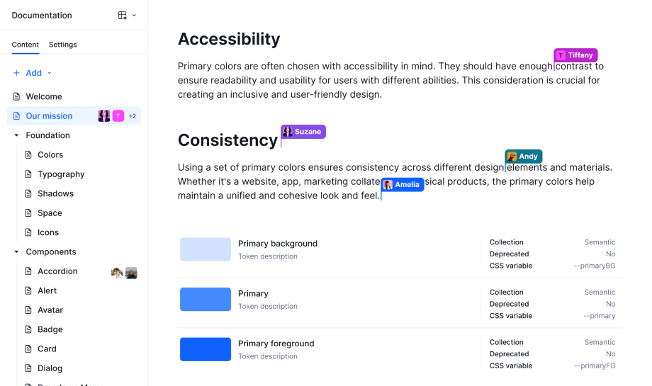Select Tiffany's pink avatar in Our mission row

click(118, 116)
